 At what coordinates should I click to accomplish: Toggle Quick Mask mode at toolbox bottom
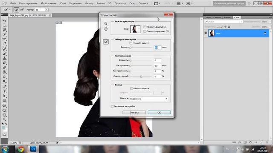pyautogui.click(x=4, y=134)
